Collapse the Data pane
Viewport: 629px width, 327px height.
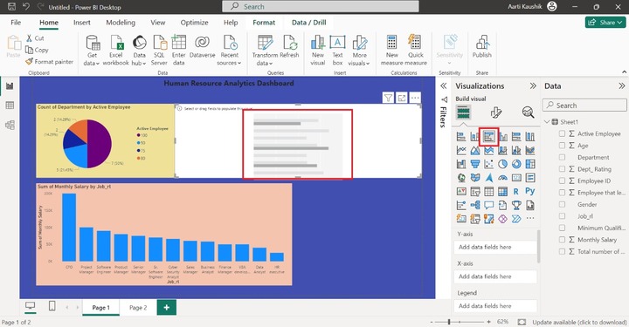pos(621,86)
